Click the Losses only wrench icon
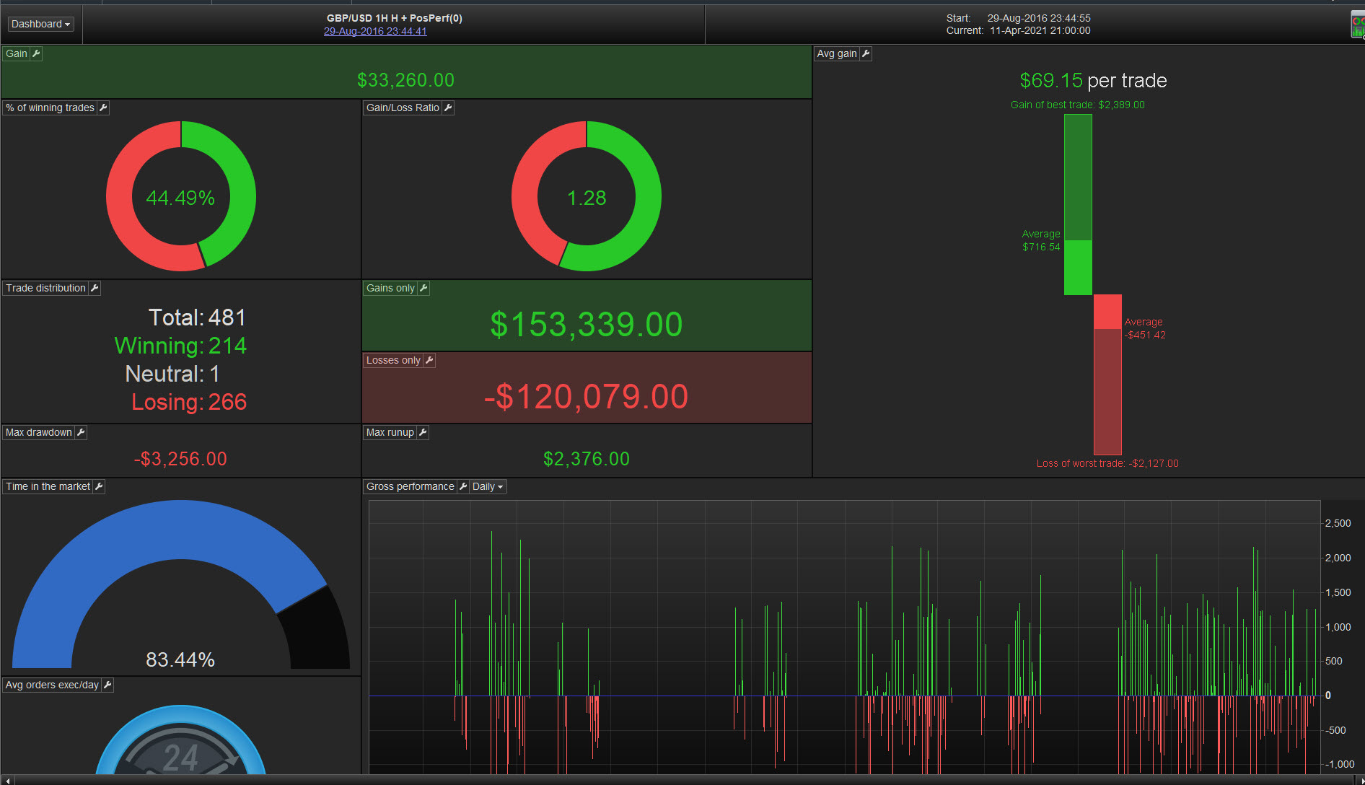The height and width of the screenshot is (785, 1365). pos(429,360)
